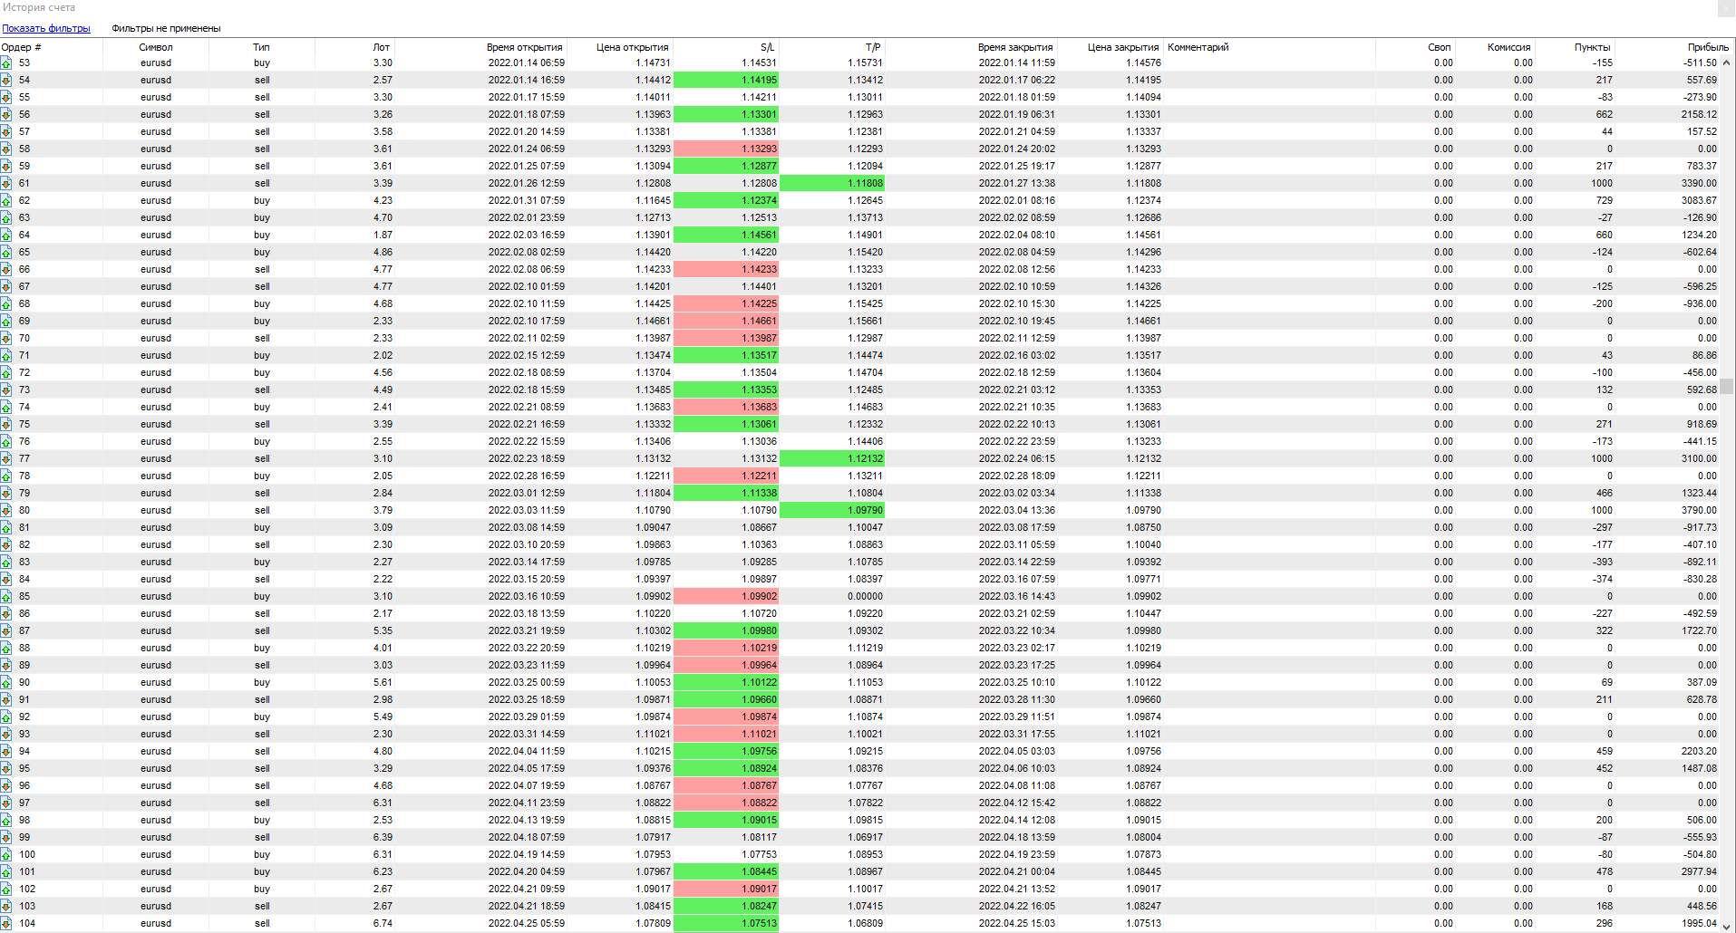Click the sell icon next to order 77

click(x=6, y=459)
